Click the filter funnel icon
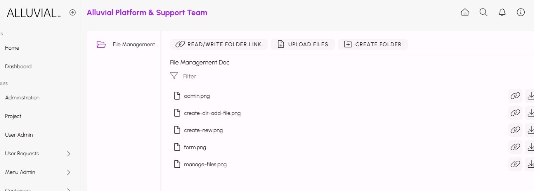The height and width of the screenshot is (191, 534). (x=174, y=76)
